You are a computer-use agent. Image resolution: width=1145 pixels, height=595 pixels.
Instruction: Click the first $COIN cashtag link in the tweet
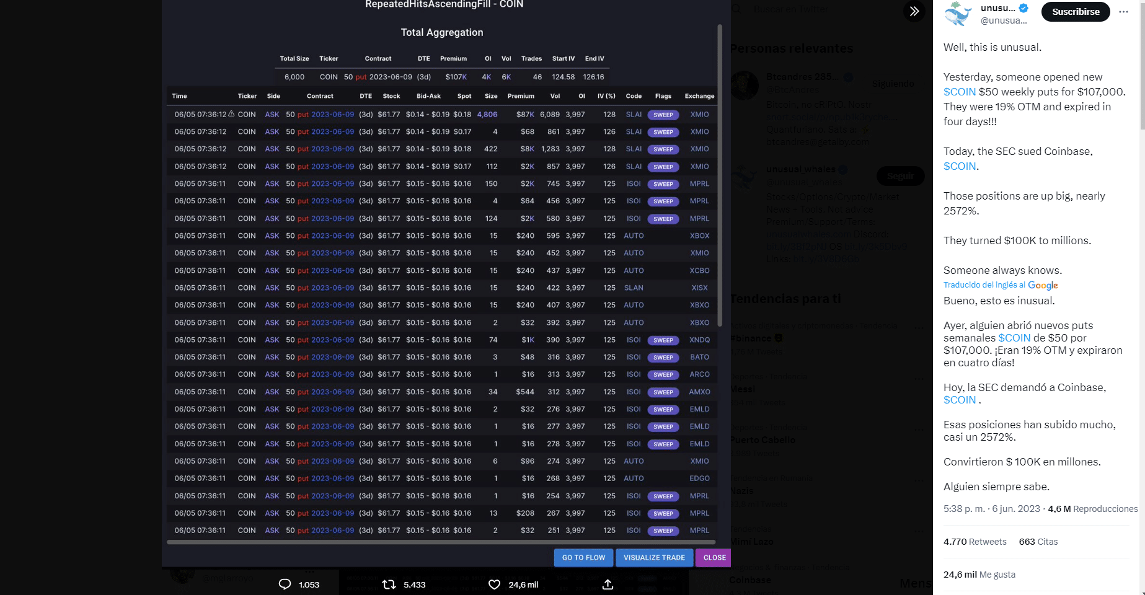coord(960,92)
